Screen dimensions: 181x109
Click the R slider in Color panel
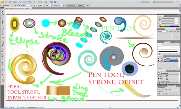pos(169,19)
